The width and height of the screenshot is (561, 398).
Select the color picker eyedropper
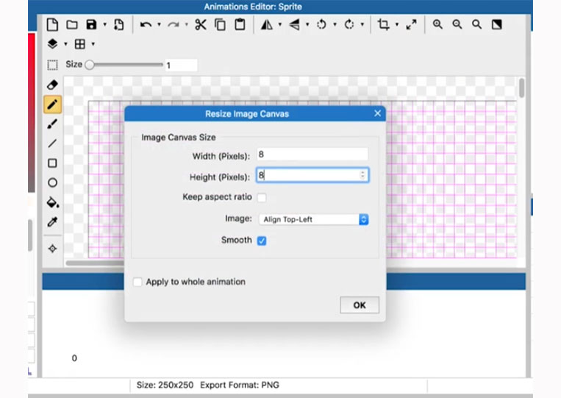(53, 222)
